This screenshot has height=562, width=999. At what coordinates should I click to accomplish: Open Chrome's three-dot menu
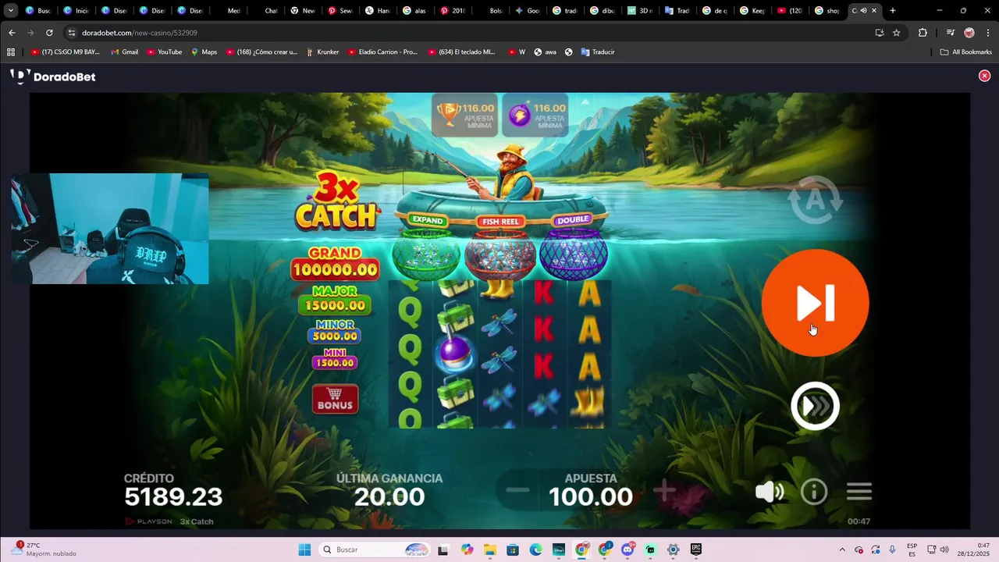[988, 33]
